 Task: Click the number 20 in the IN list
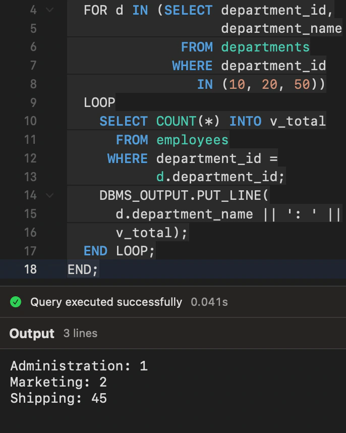(269, 84)
